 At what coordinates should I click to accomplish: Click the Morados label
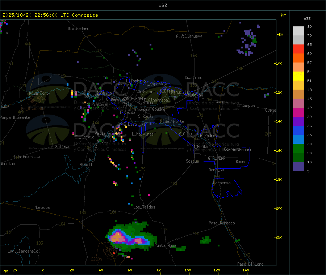point(42,207)
